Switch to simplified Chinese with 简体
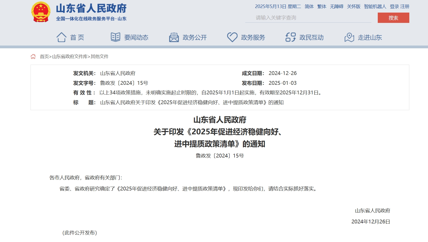Screen dimensions: 428x242 point(309,7)
